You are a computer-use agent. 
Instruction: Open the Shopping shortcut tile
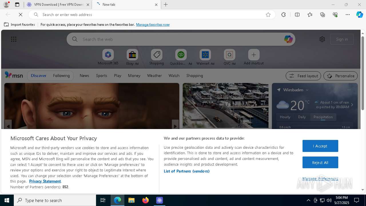pyautogui.click(x=157, y=57)
